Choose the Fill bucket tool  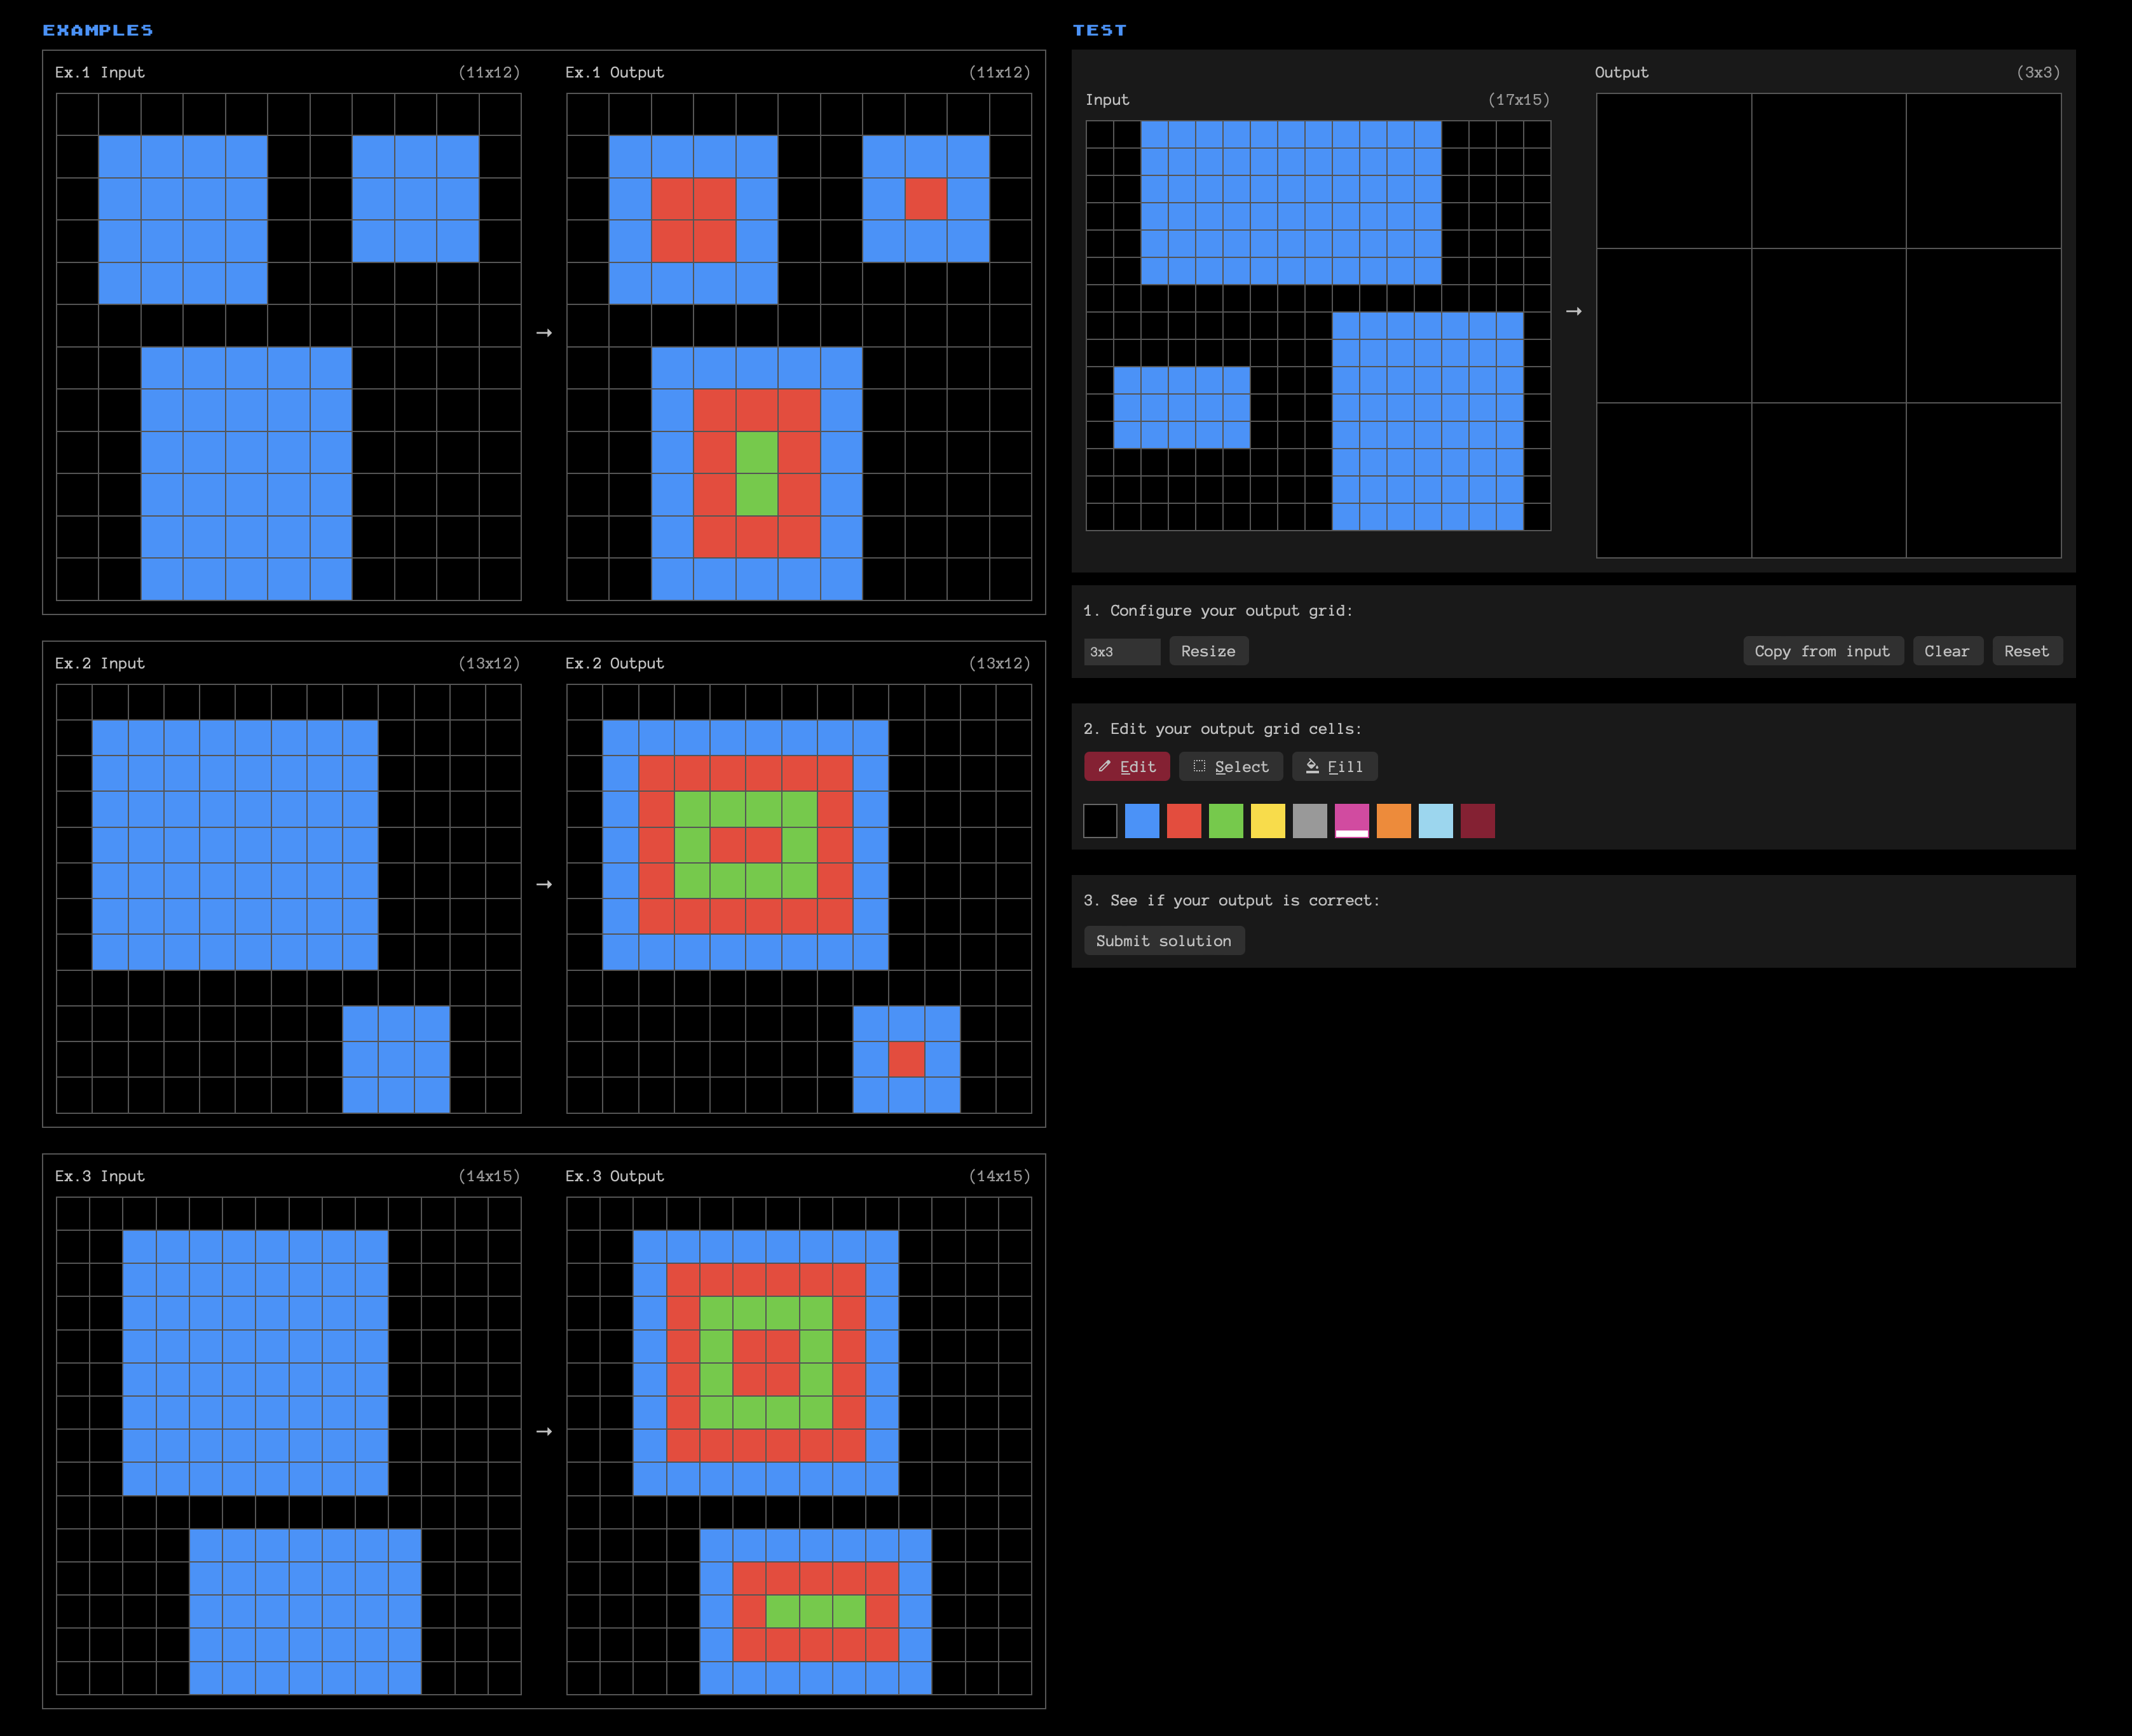(x=1334, y=766)
